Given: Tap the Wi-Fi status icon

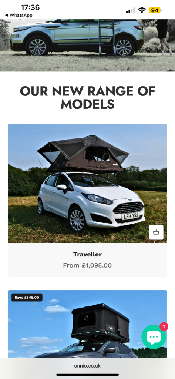Looking at the screenshot, I should click(x=142, y=10).
